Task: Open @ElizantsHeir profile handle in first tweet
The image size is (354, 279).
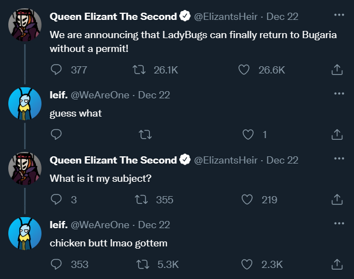Action: pyautogui.click(x=226, y=17)
